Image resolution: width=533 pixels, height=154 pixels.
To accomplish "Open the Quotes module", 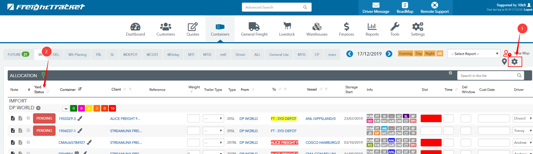I will [x=193, y=29].
